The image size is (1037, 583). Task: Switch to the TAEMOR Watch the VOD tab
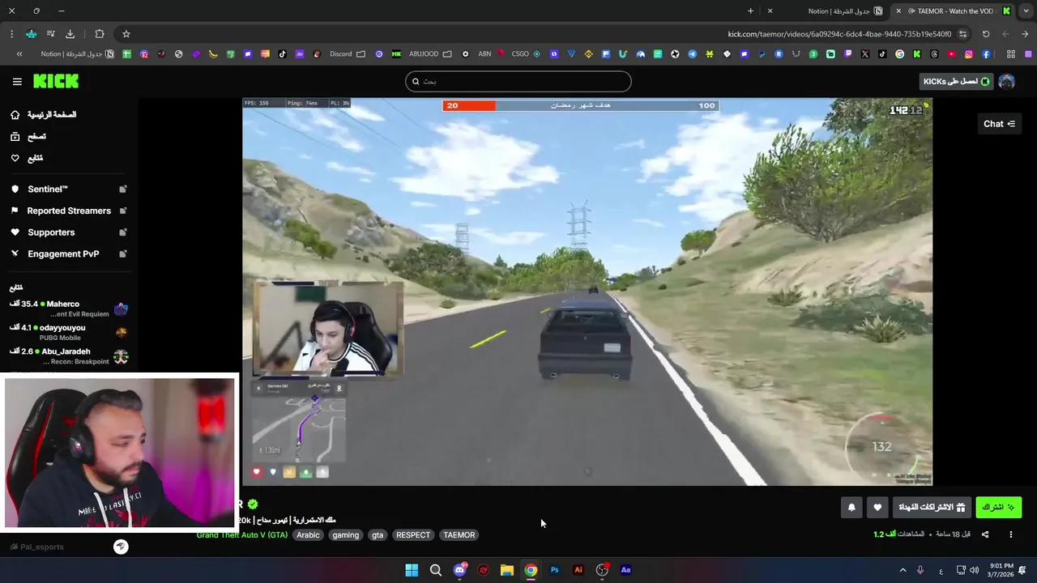(952, 11)
